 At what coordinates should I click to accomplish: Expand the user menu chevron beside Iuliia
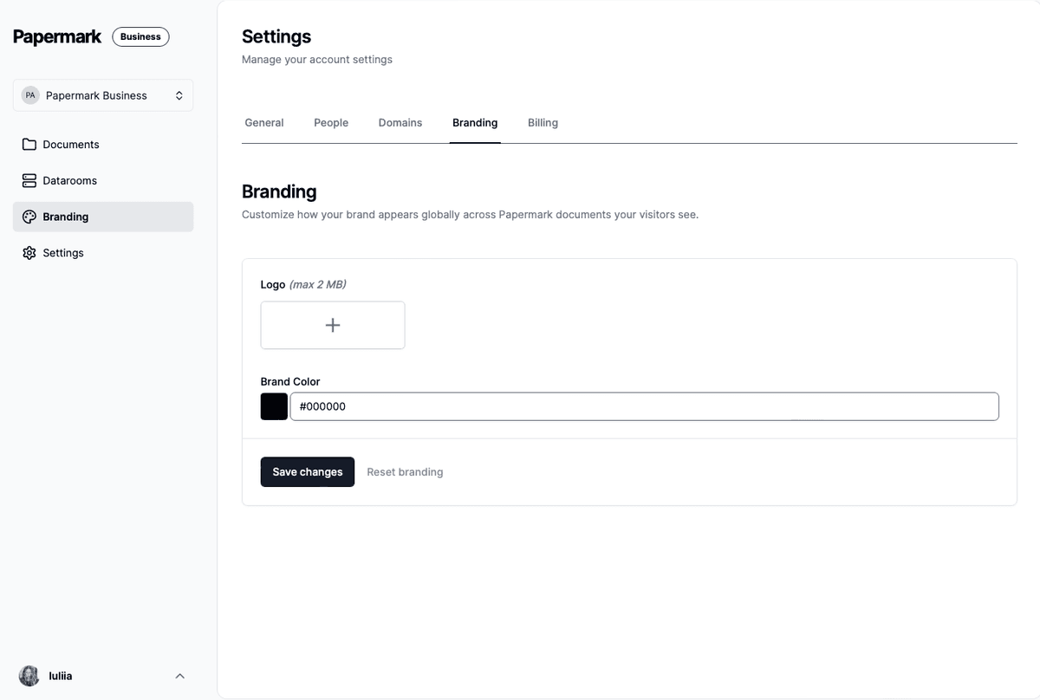click(x=180, y=676)
